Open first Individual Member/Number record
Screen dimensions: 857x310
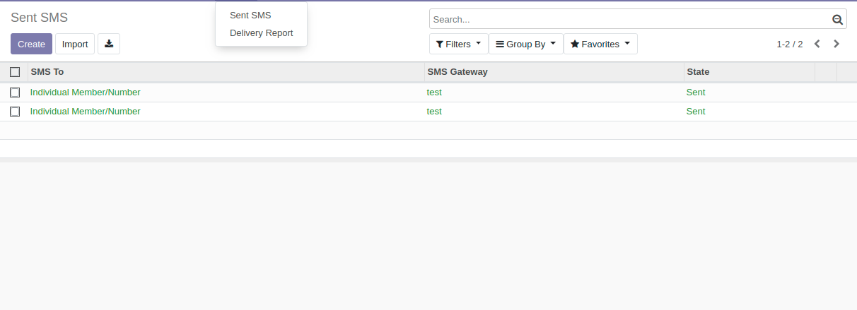coord(86,93)
